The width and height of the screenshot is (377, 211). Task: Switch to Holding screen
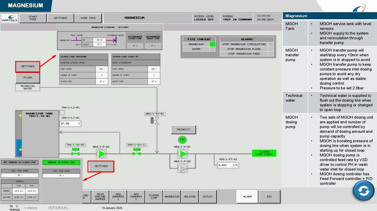(x=190, y=197)
